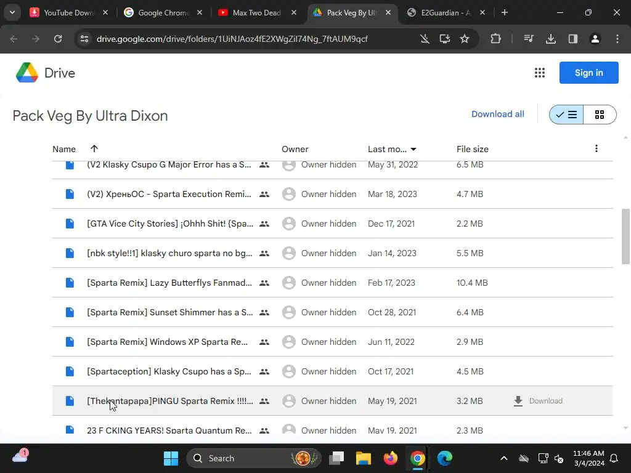Open nbk style klasky churo sparta file

tap(169, 253)
